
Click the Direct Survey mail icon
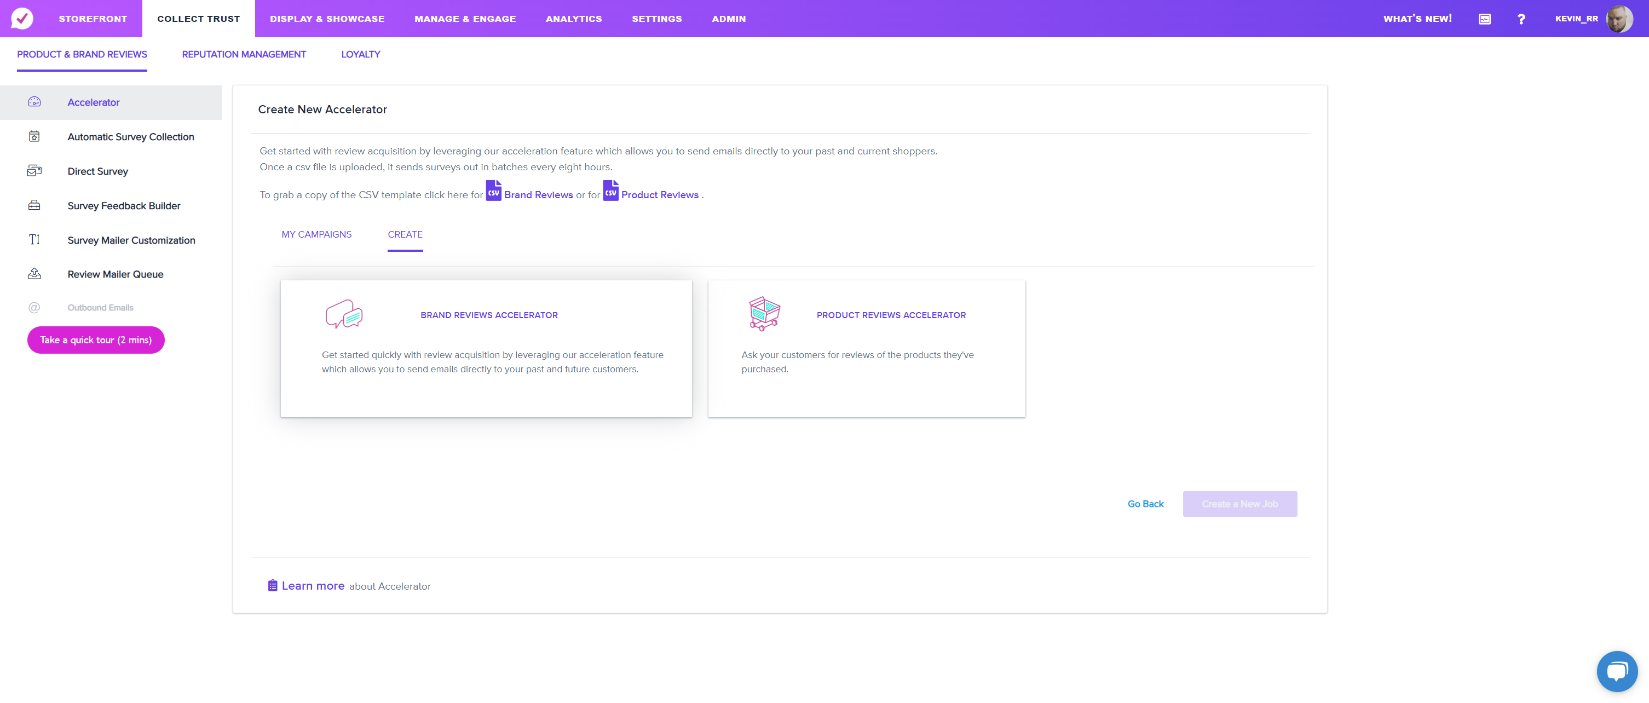click(34, 170)
